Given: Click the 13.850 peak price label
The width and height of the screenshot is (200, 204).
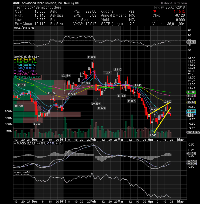Looking at the screenshot, I should click(x=91, y=57).
